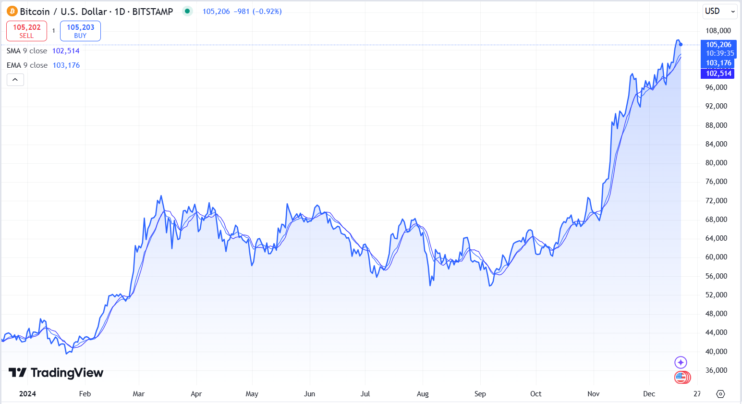Click the TradingView logo
742x404 pixels.
56,373
